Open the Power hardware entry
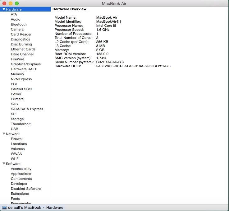229x211 pixels. pyautogui.click(x=16, y=94)
